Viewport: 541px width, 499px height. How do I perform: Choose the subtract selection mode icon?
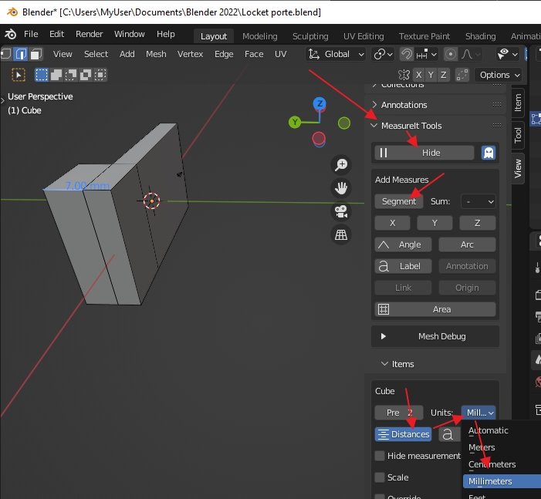coord(71,75)
